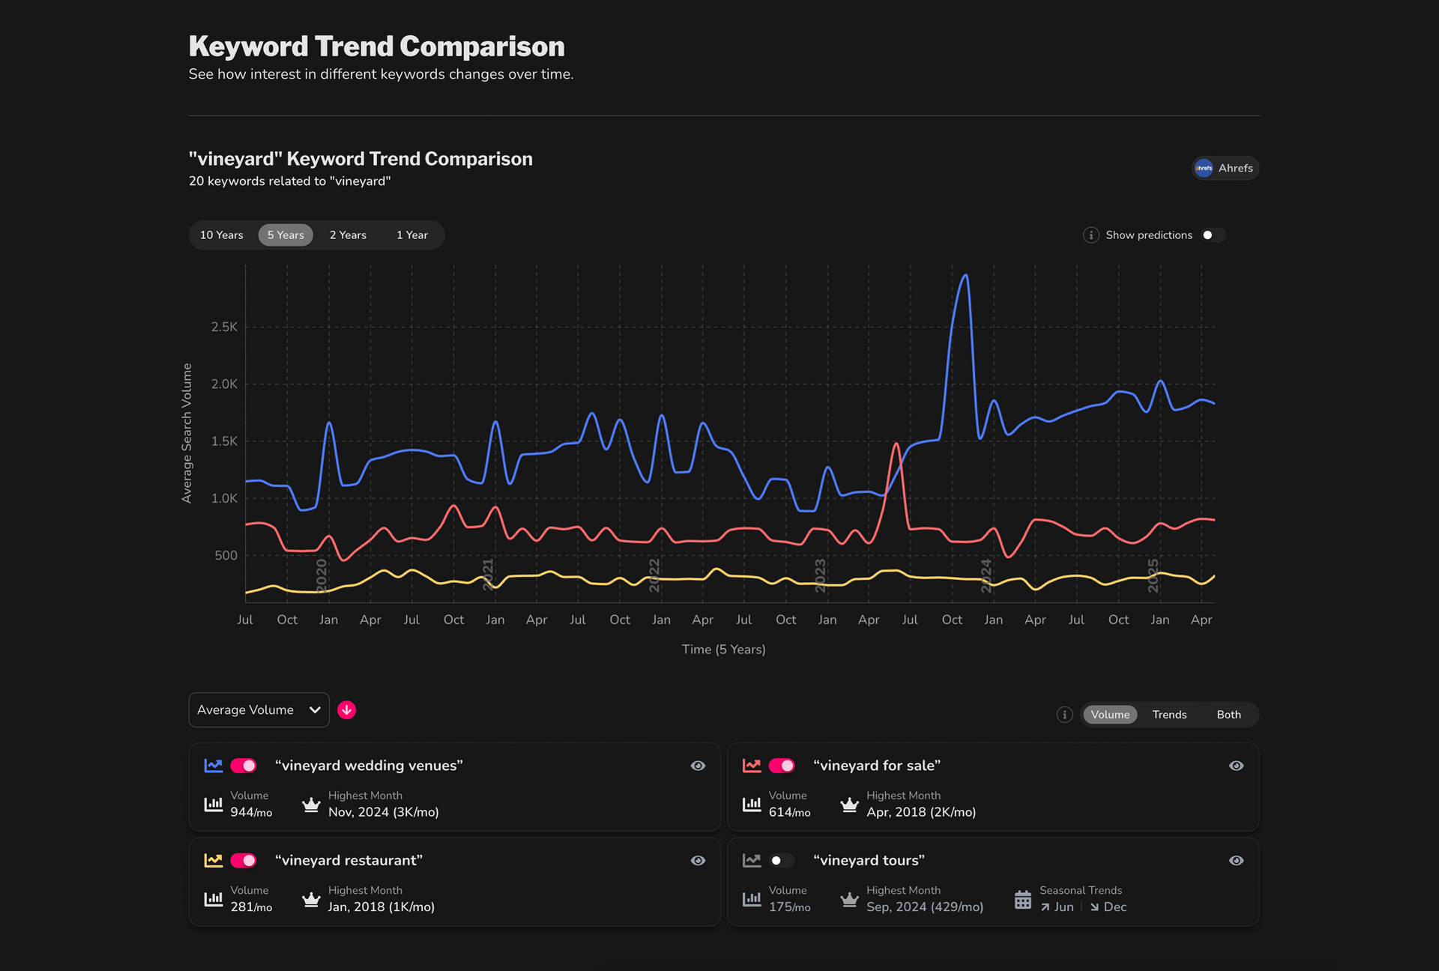This screenshot has width=1439, height=971.
Task: Disable the "vineyard restaurant" pink toggle
Action: [x=244, y=860]
